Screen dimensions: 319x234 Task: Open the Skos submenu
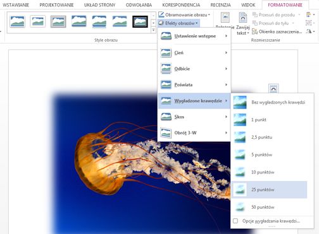[x=194, y=117]
